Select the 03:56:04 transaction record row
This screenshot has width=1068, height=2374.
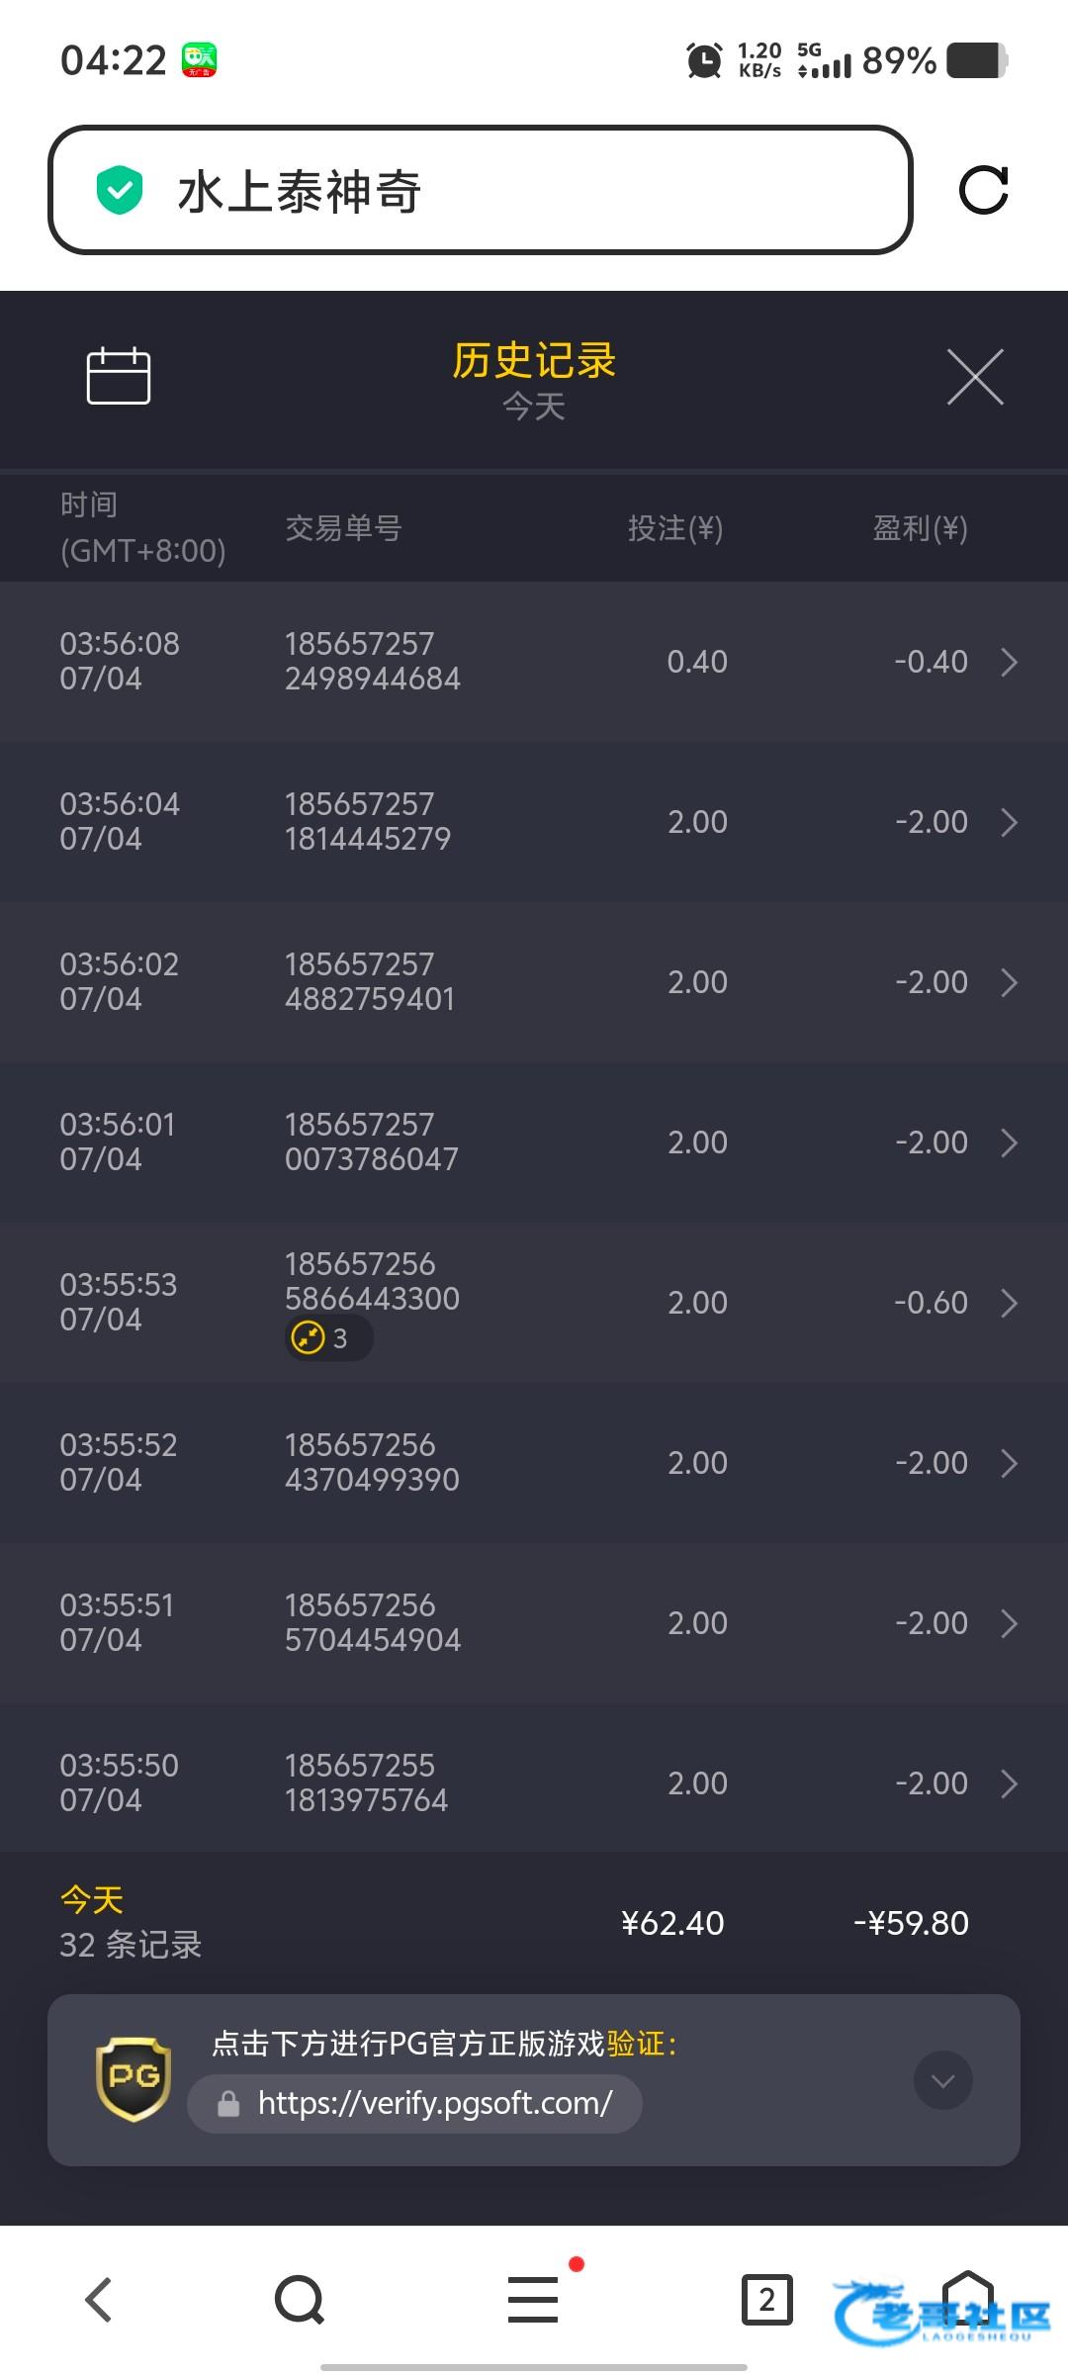[x=534, y=822]
